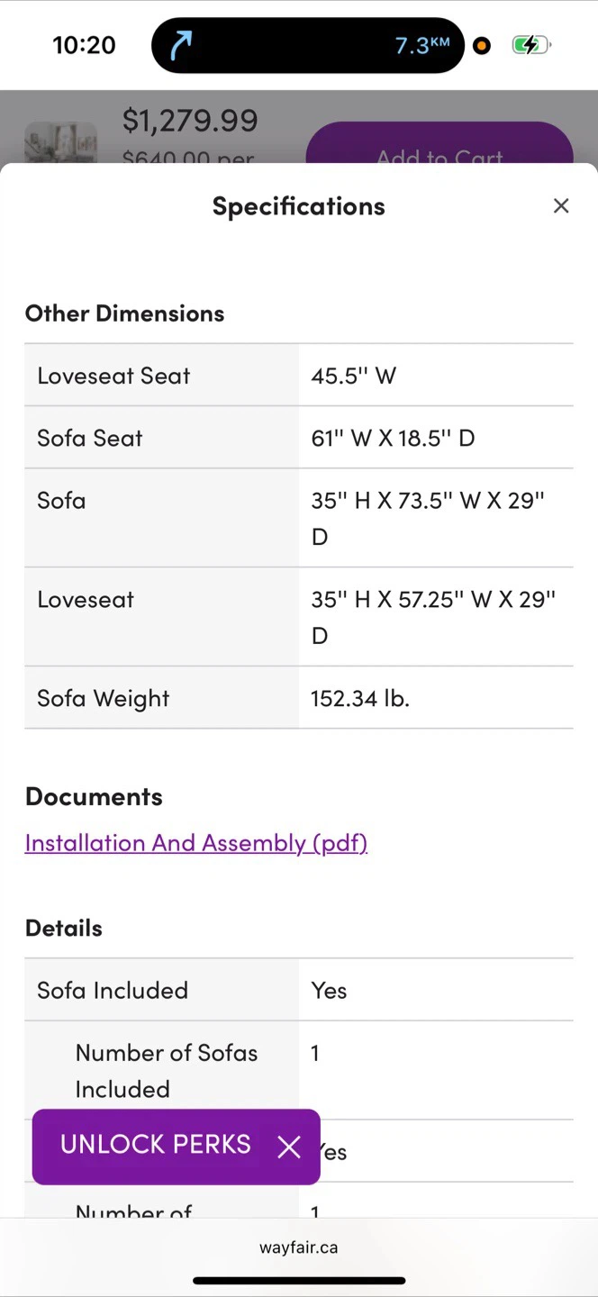Tap the 10:20 clock in status bar

pyautogui.click(x=85, y=45)
